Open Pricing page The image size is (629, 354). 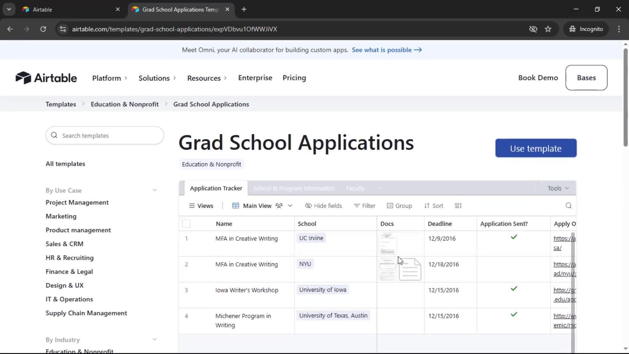(x=294, y=78)
